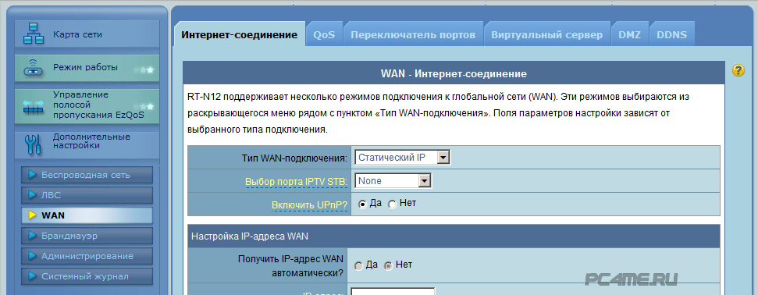Click the Получить IP-адрес WAN автоматически label

[290, 266]
